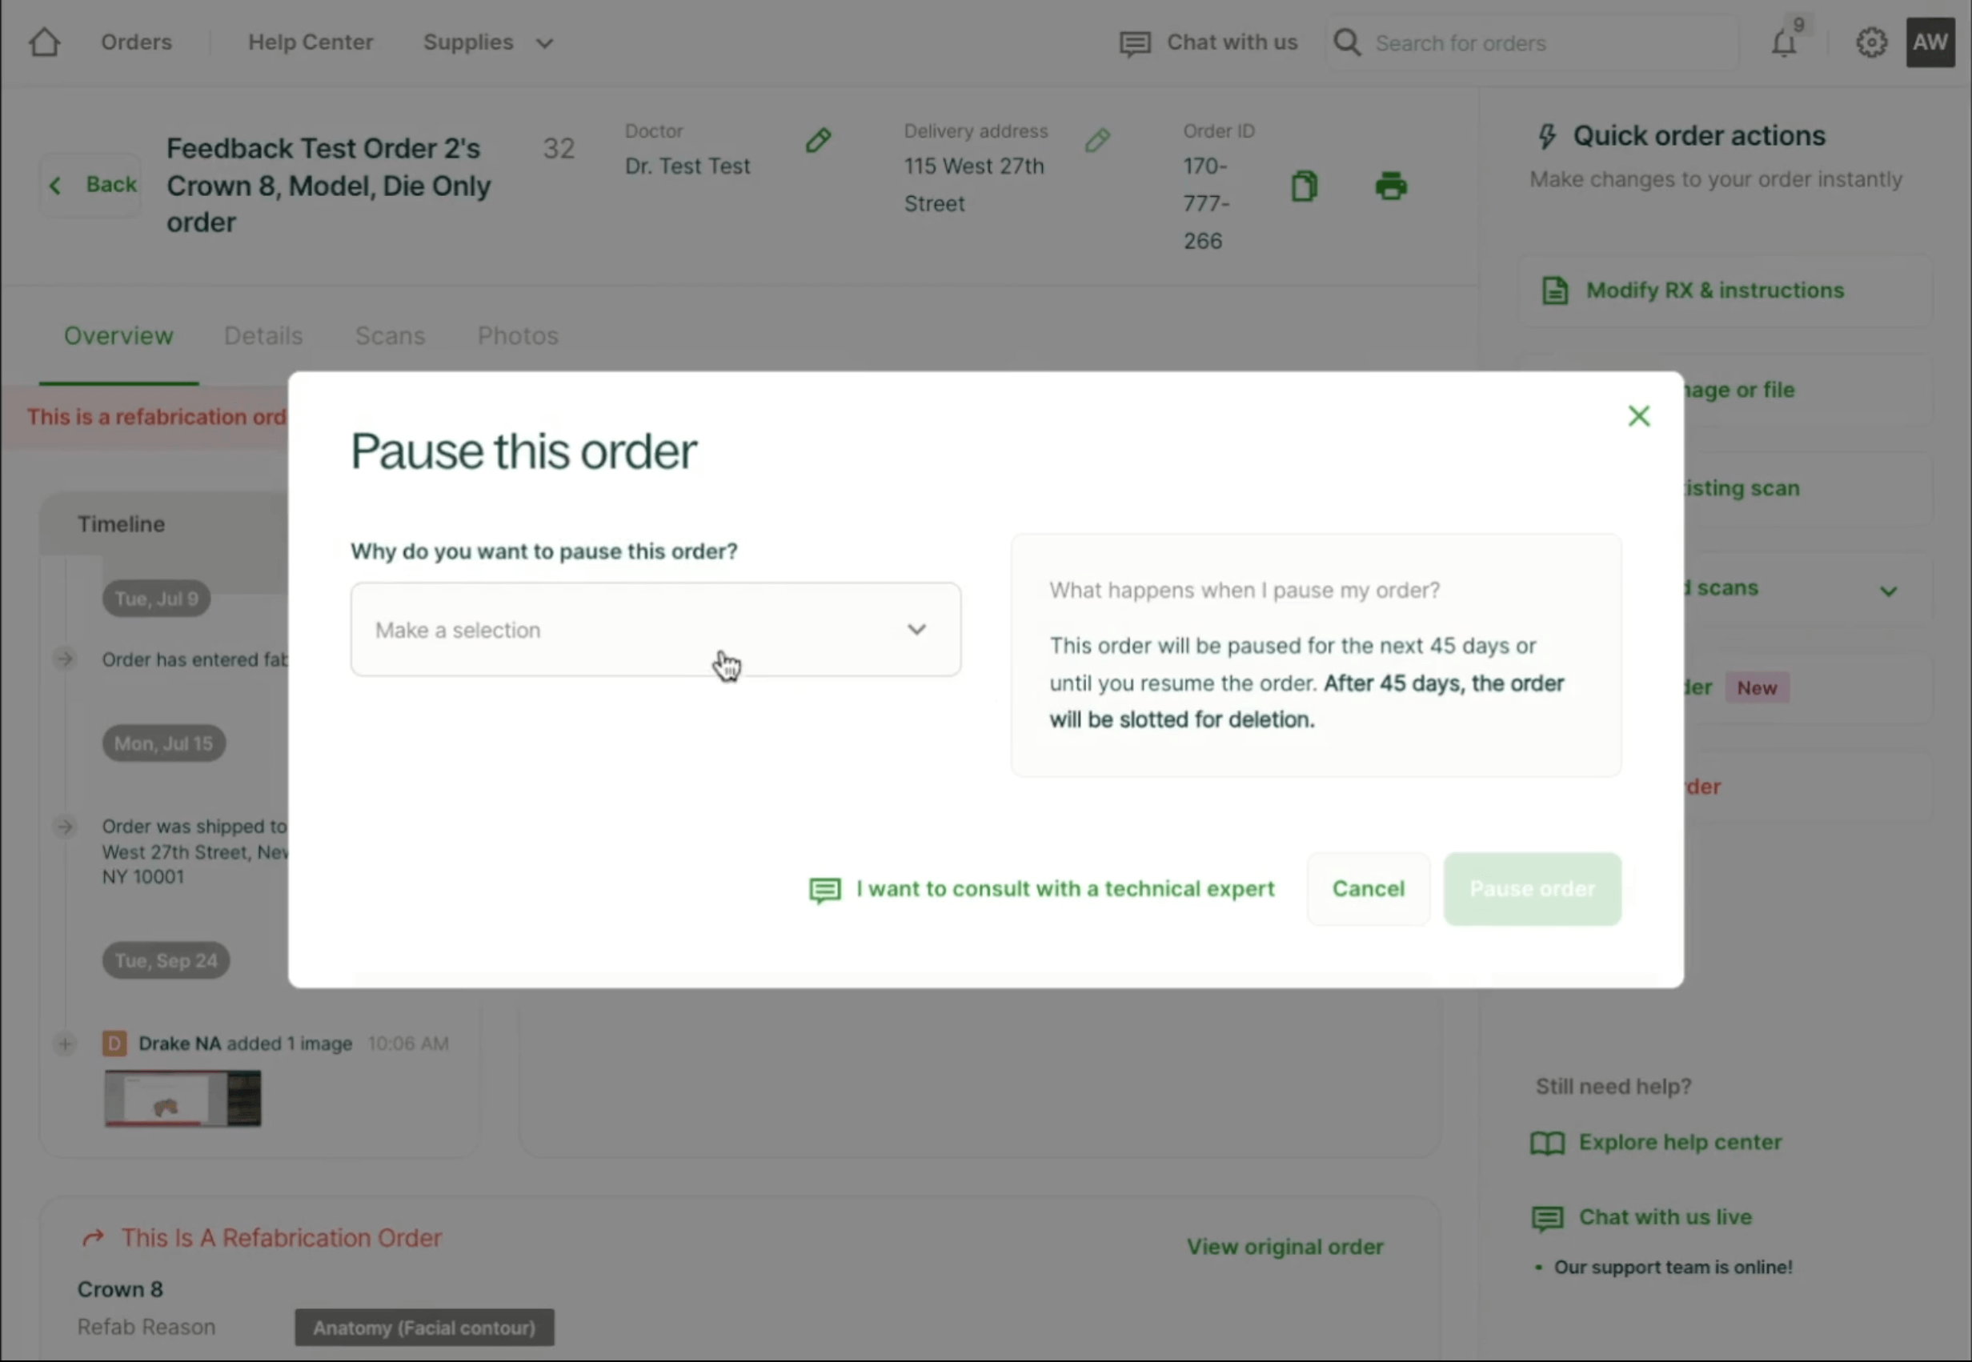Screen dimensions: 1972x1362
Task: Print order with printer icon
Action: pyautogui.click(x=1391, y=186)
